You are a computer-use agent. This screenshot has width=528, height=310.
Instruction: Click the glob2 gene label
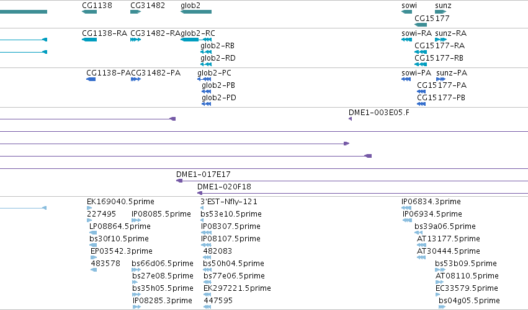click(x=190, y=6)
